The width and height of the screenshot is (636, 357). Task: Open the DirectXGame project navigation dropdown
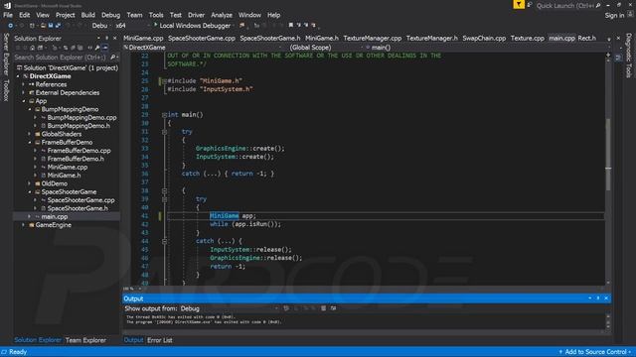tap(203, 48)
